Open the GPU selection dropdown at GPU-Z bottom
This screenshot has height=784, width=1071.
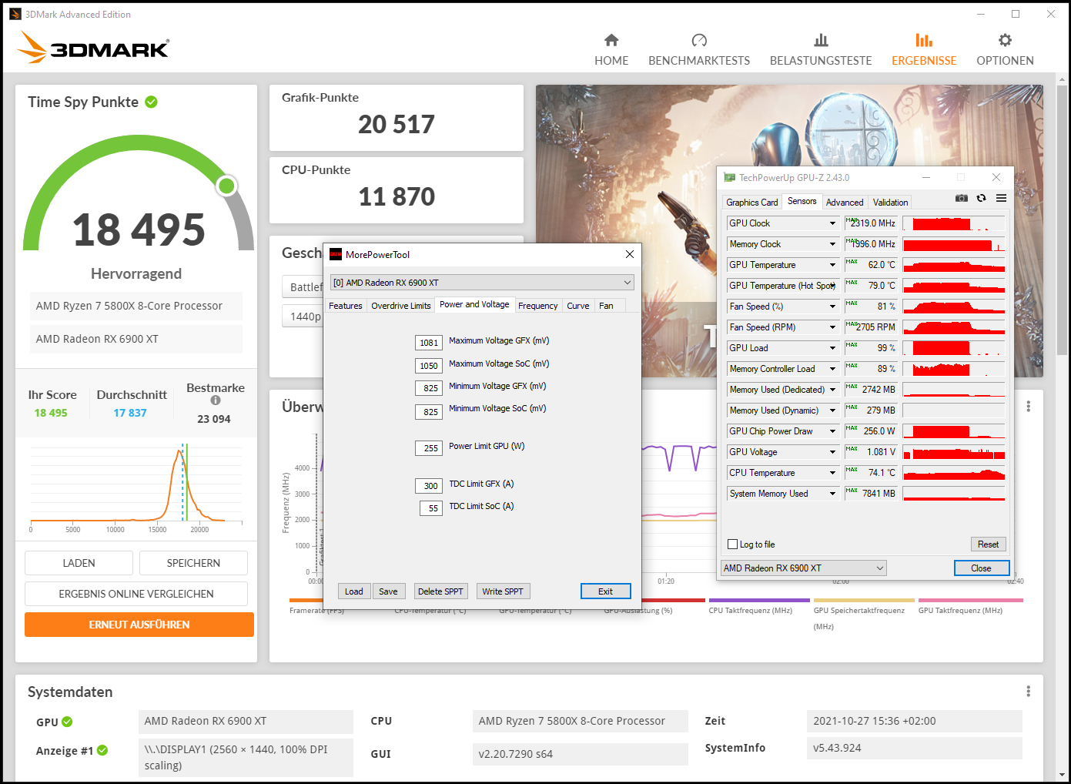point(804,568)
